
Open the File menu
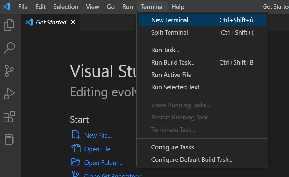coord(23,7)
